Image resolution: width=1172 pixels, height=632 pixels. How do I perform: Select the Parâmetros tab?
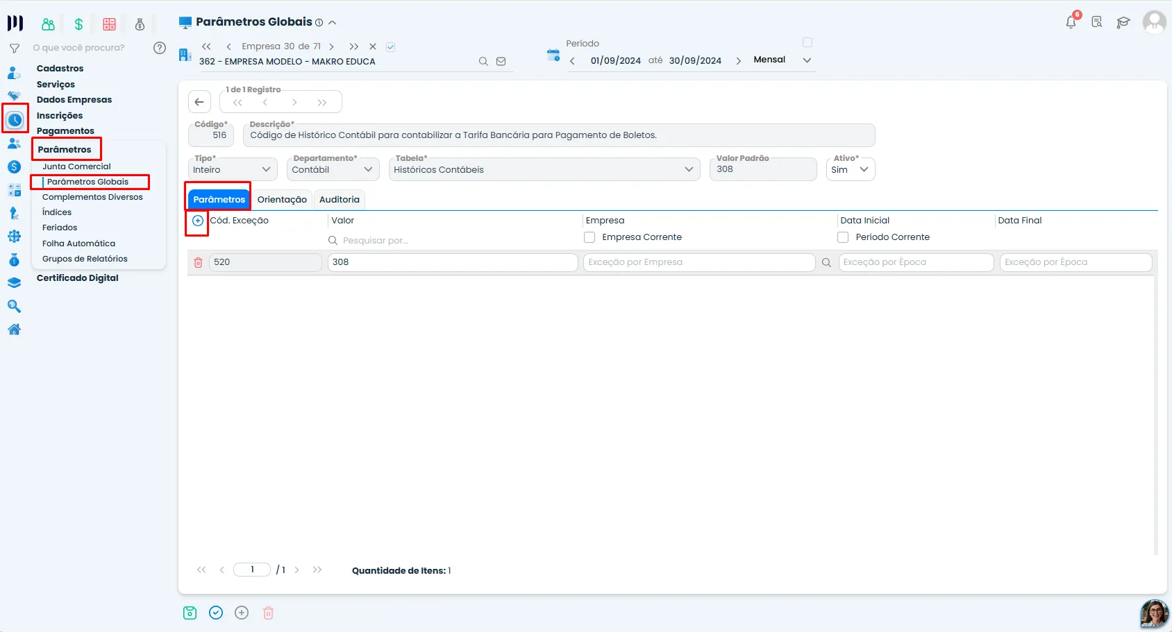[x=219, y=200]
